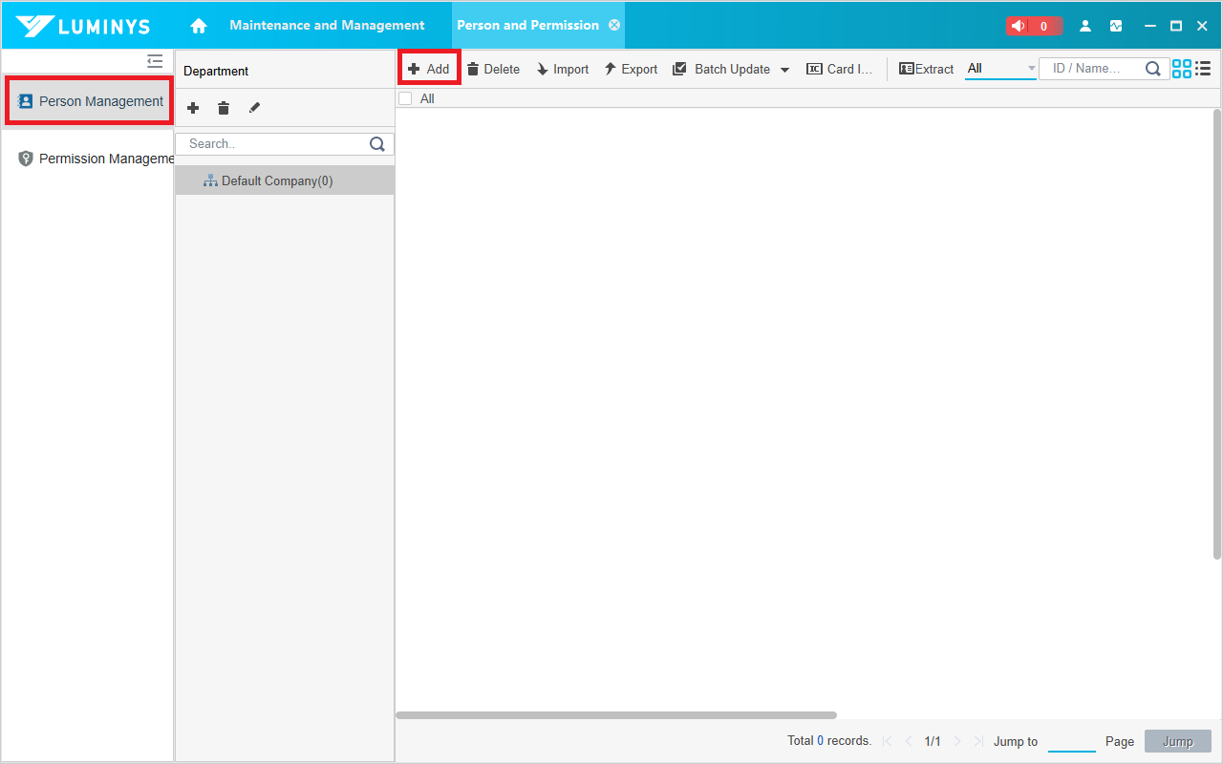1223x764 pixels.
Task: Add a new department with plus icon
Action: pyautogui.click(x=193, y=108)
